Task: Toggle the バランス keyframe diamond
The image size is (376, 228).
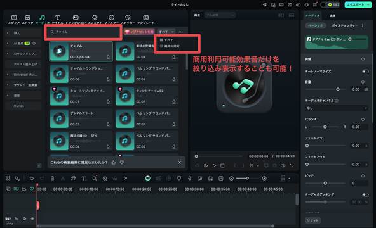Action: [363, 119]
